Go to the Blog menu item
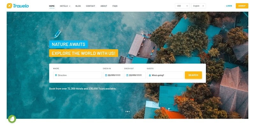The image size is (255, 131). coord(78,6)
